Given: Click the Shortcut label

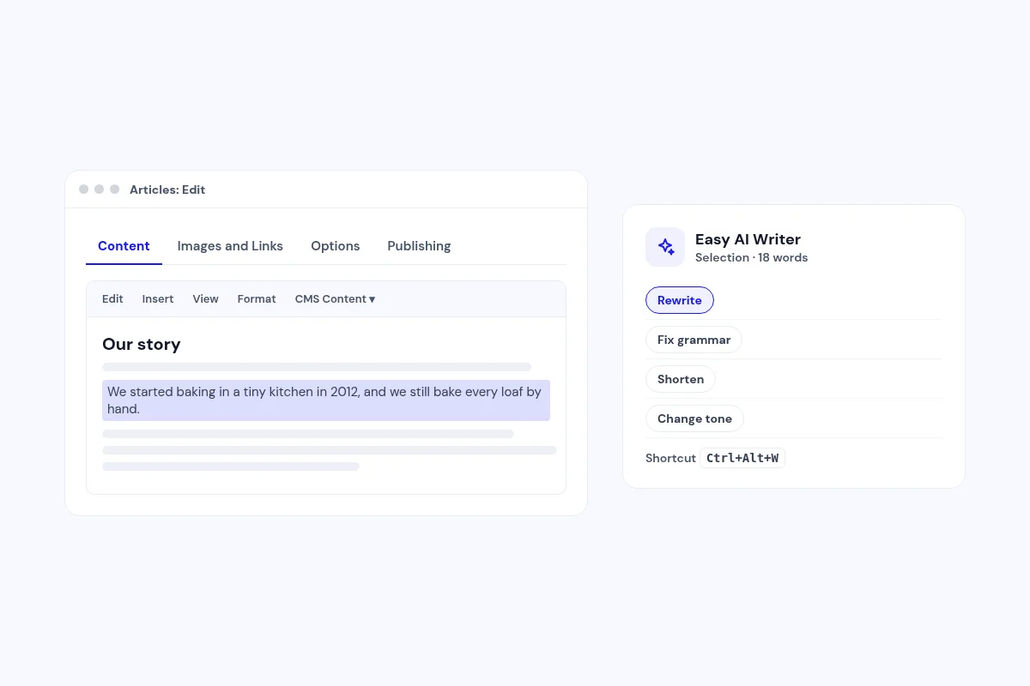Looking at the screenshot, I should [670, 458].
